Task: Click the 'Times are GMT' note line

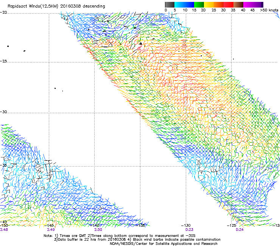Action: [x=120, y=236]
